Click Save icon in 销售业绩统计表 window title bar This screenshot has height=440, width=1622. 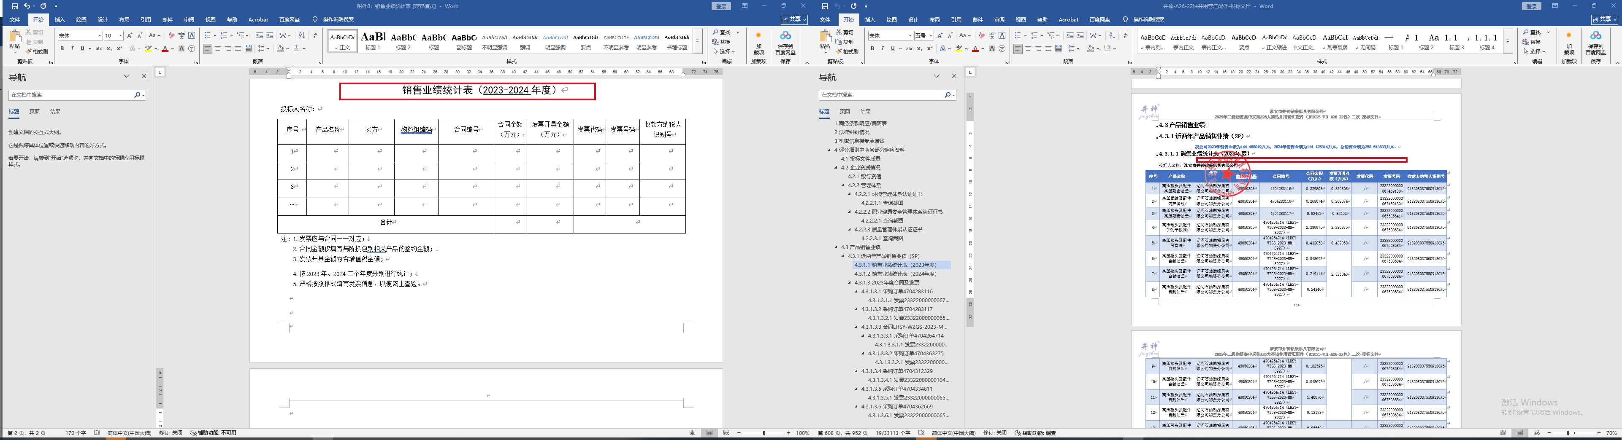click(14, 6)
